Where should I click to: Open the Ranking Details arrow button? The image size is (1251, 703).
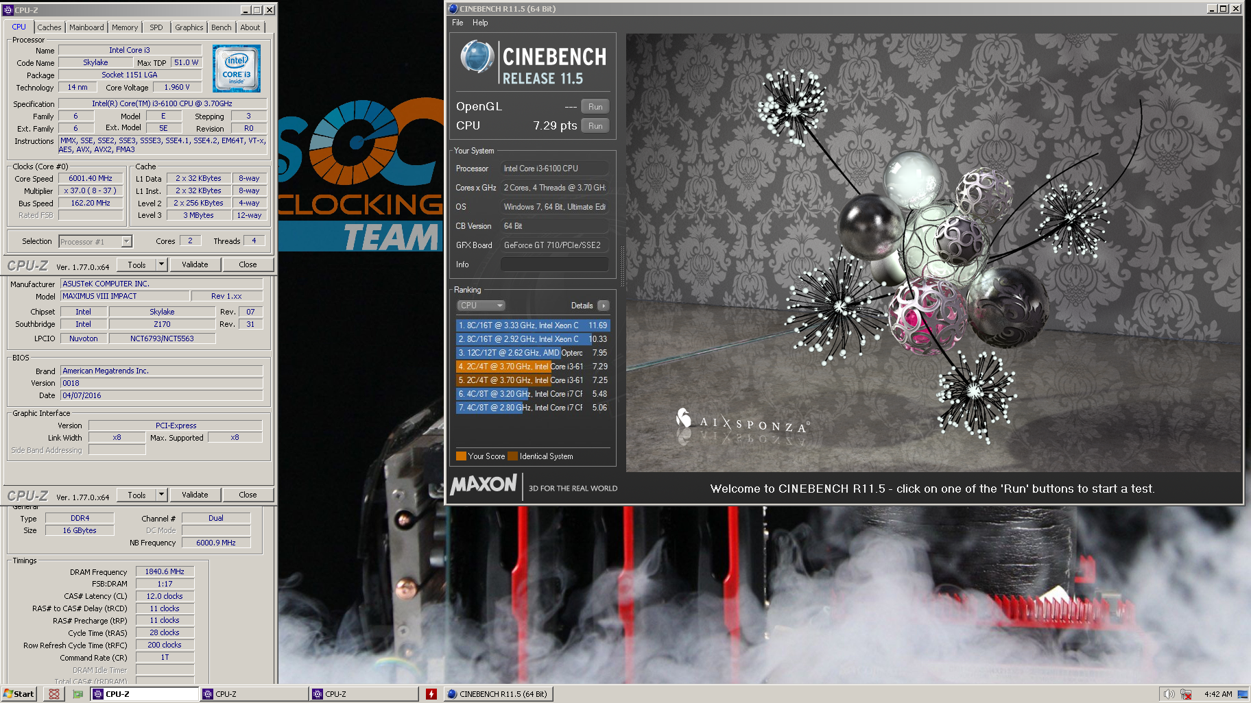[603, 306]
